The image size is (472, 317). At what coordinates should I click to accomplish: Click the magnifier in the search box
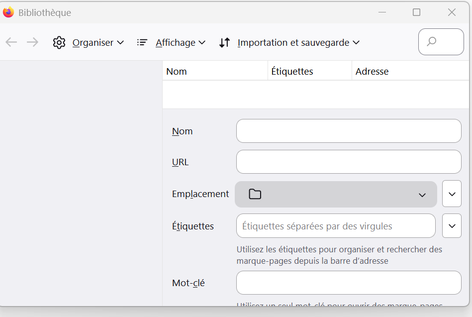[x=432, y=42]
